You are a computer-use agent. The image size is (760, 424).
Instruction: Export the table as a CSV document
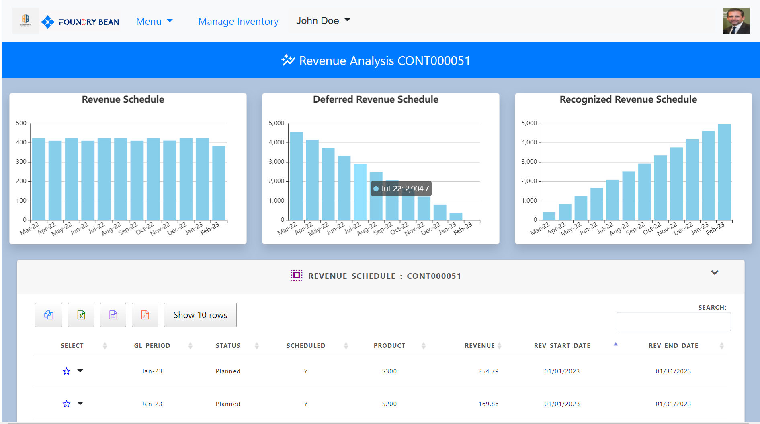[113, 315]
